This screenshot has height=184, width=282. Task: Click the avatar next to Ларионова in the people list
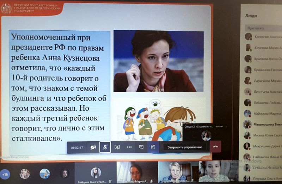tap(248, 81)
